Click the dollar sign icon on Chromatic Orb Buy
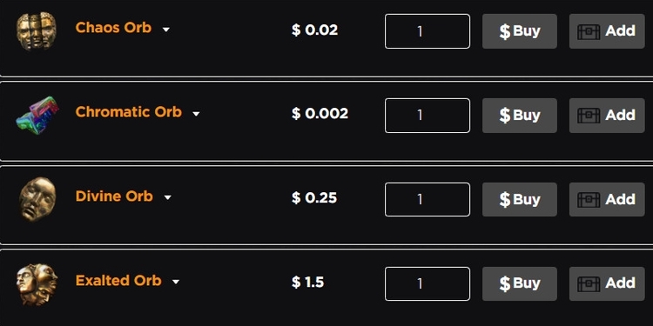 (504, 116)
